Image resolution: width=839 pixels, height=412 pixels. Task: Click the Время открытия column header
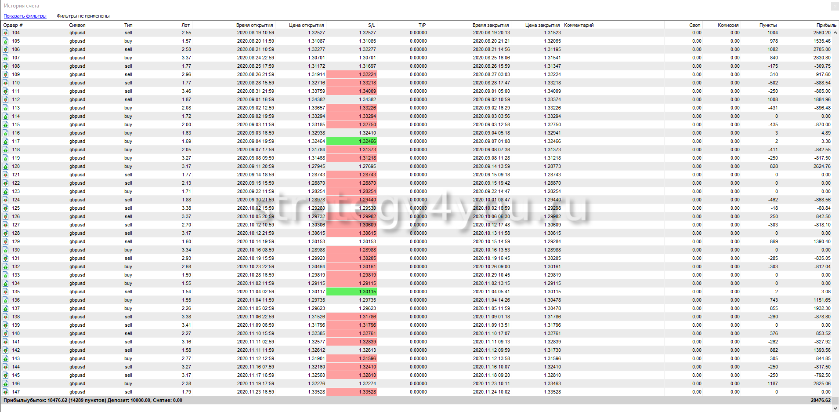tap(254, 25)
